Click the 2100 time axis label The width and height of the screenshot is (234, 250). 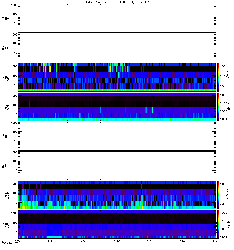[x=117, y=241]
